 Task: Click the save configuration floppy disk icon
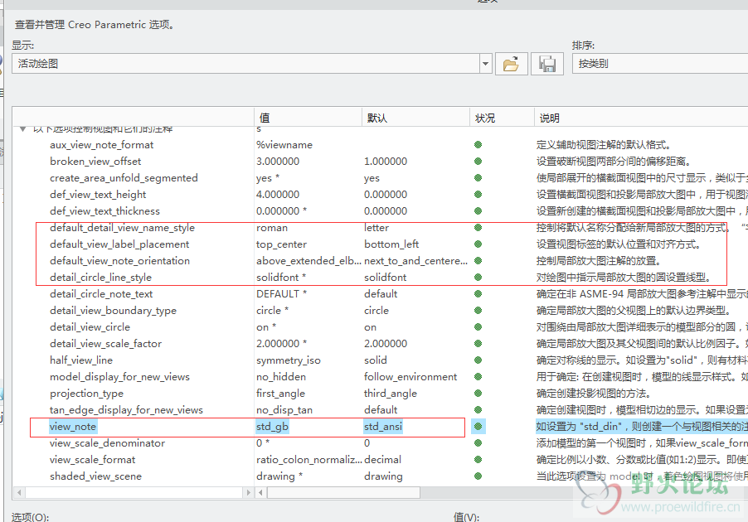pos(546,64)
